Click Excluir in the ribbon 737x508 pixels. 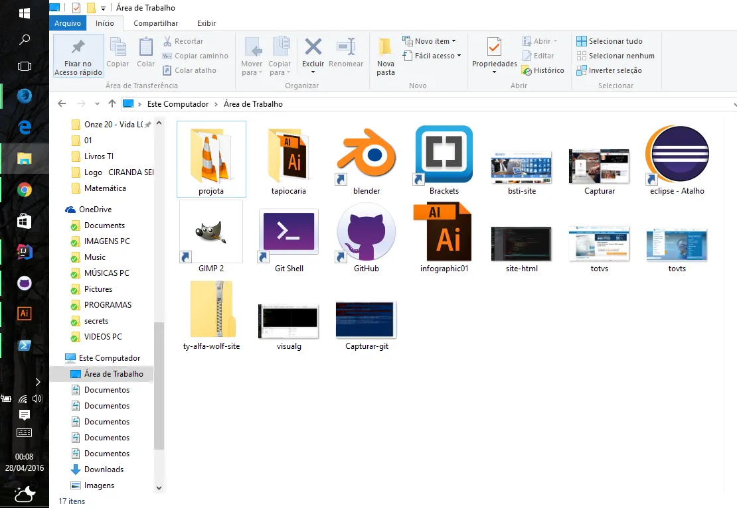click(x=313, y=52)
